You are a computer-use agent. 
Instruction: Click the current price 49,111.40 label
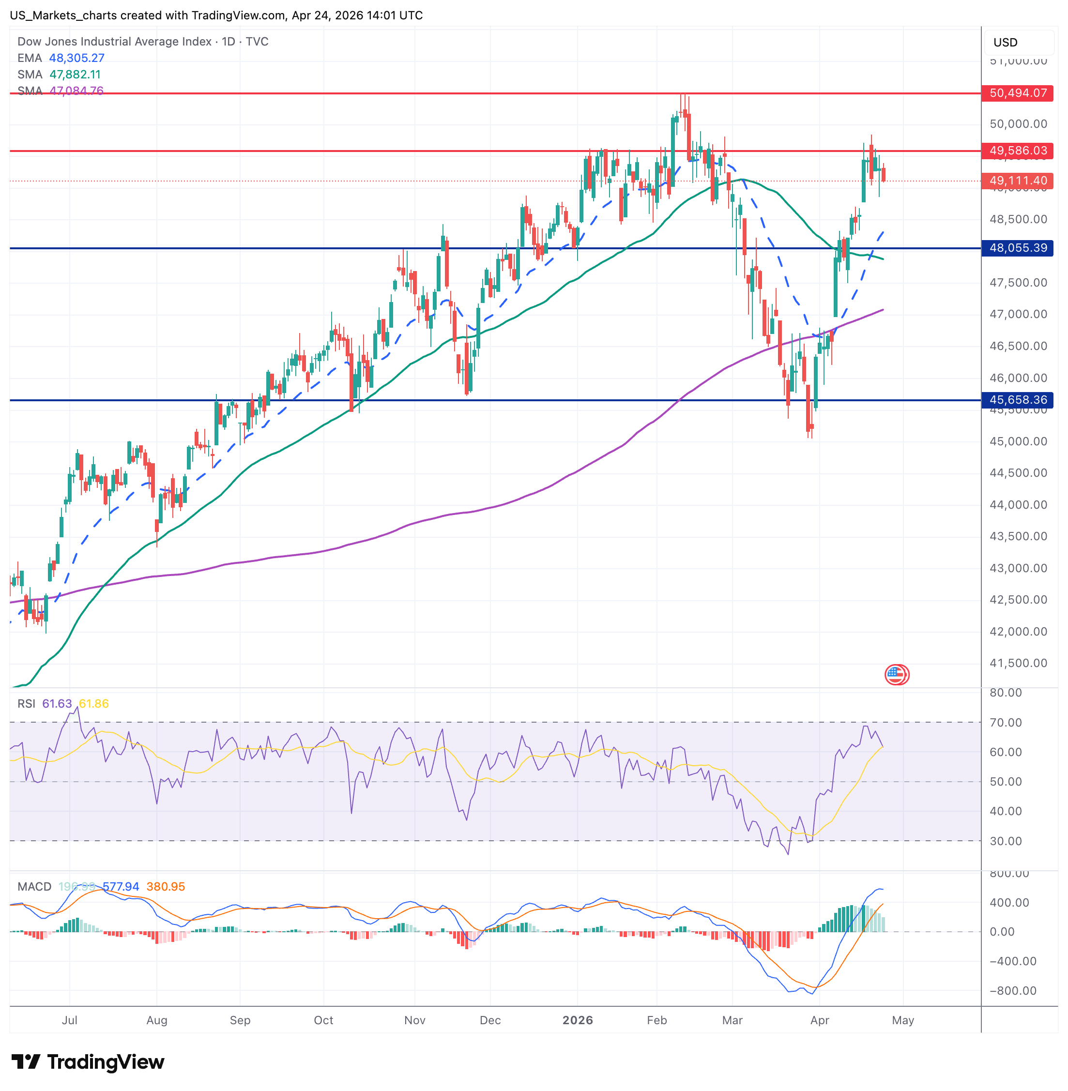(1017, 181)
